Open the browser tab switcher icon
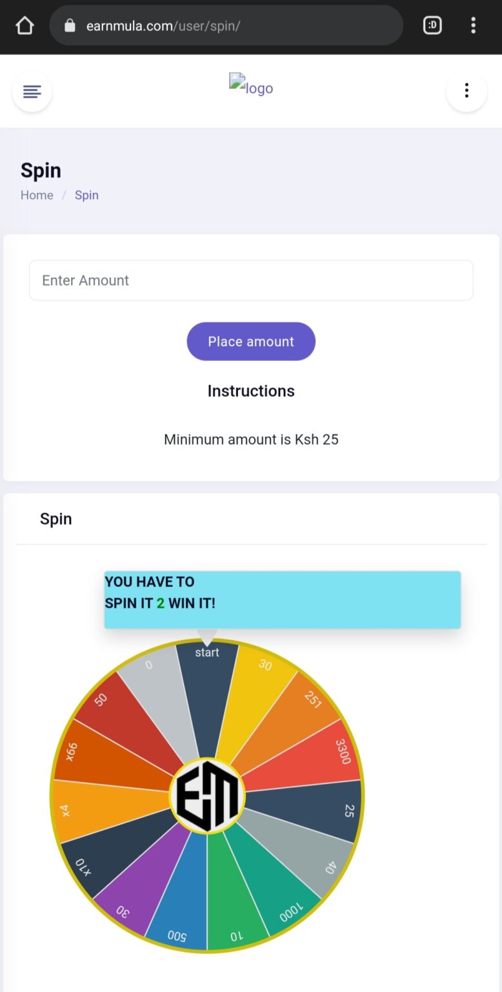 432,26
